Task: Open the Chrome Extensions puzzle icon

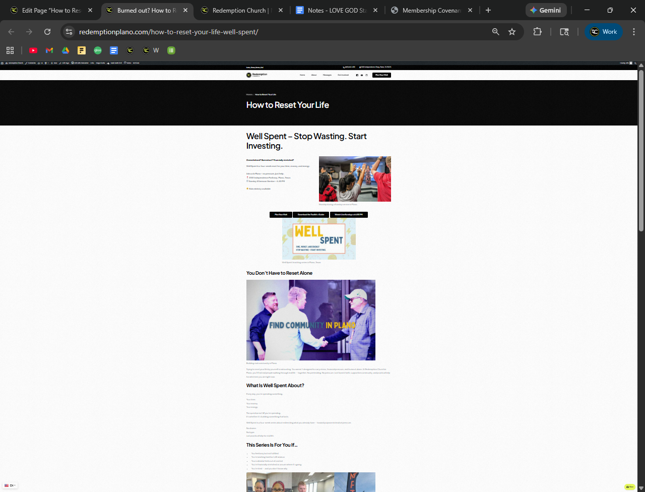Action: pyautogui.click(x=538, y=32)
